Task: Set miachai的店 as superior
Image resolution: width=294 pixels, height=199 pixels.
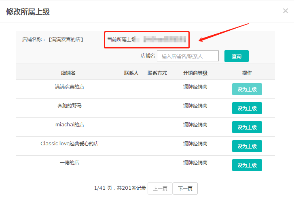Action: click(247, 127)
